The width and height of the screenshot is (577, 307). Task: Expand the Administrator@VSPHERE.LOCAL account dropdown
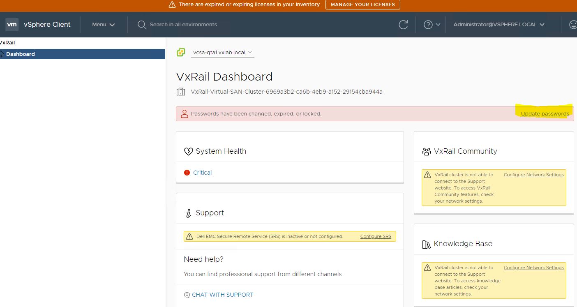(x=498, y=24)
